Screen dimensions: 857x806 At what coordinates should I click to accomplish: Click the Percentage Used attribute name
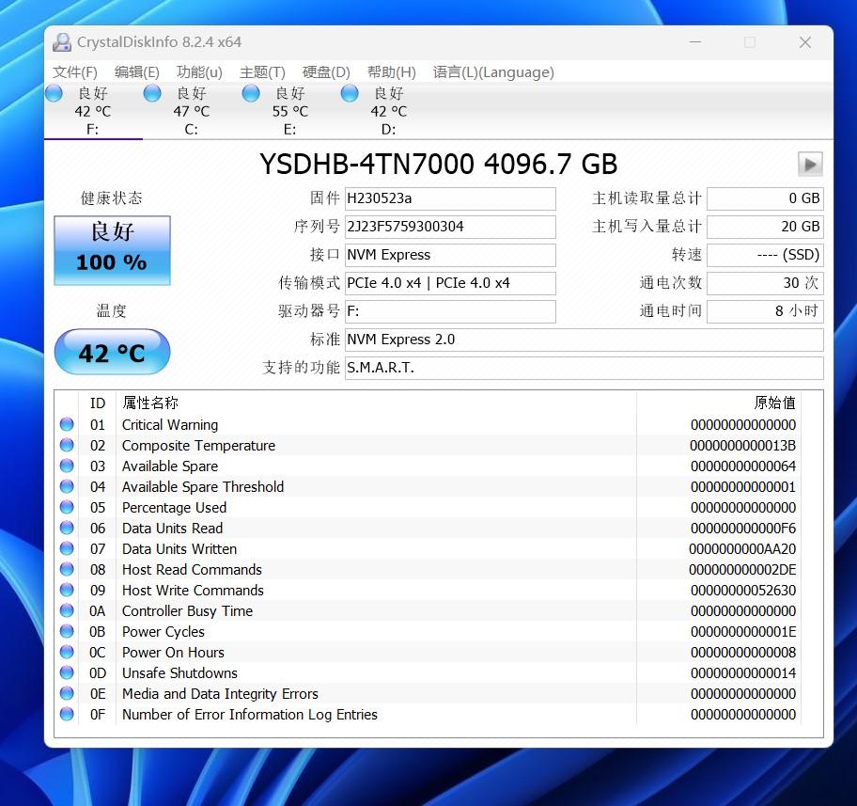(x=174, y=508)
